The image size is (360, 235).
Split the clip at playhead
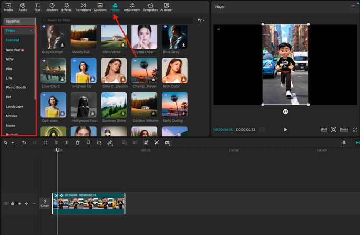[x=45, y=143]
